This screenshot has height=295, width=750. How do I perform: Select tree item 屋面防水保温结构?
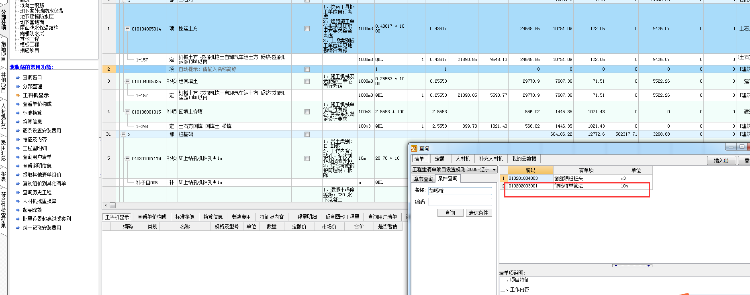click(39, 28)
